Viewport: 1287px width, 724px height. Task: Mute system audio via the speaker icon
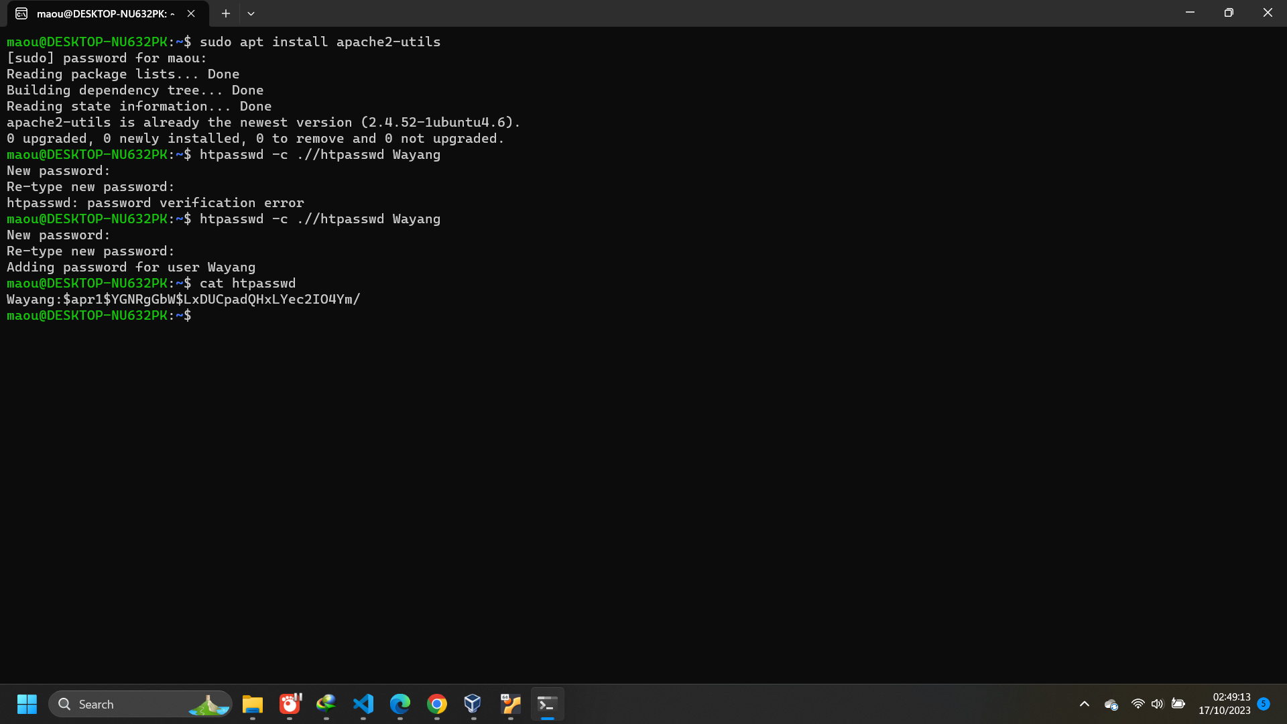[x=1158, y=704]
